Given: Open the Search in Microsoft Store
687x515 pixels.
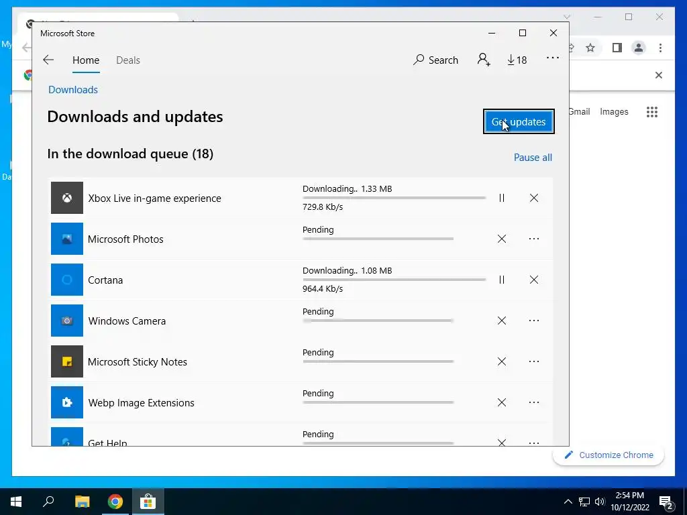Looking at the screenshot, I should pyautogui.click(x=435, y=60).
